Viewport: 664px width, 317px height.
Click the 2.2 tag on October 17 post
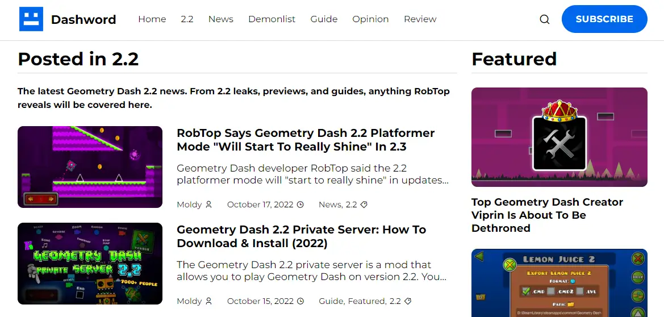click(x=351, y=205)
